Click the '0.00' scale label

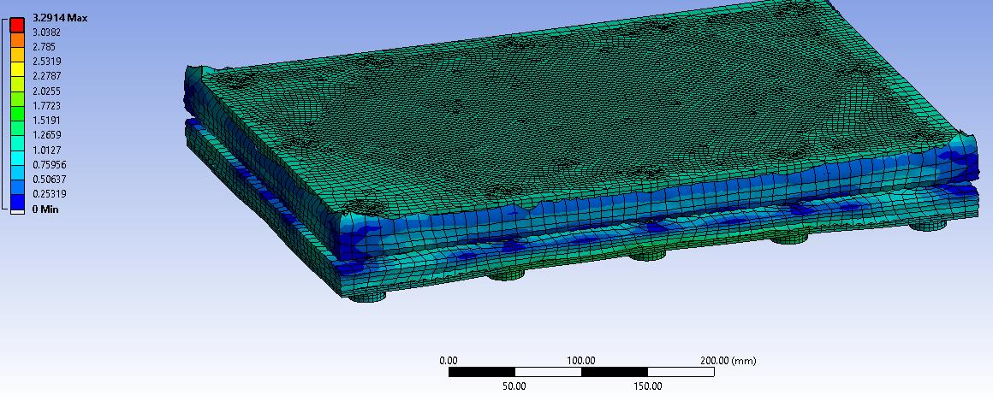449,361
